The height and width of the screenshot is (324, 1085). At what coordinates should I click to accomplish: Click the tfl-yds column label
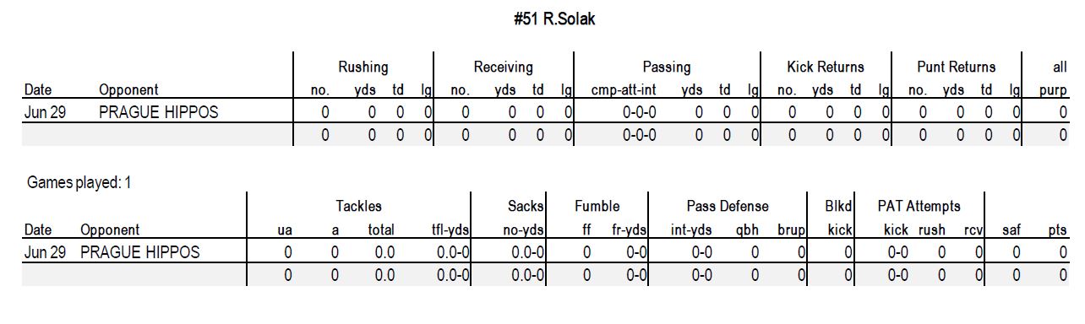[450, 230]
